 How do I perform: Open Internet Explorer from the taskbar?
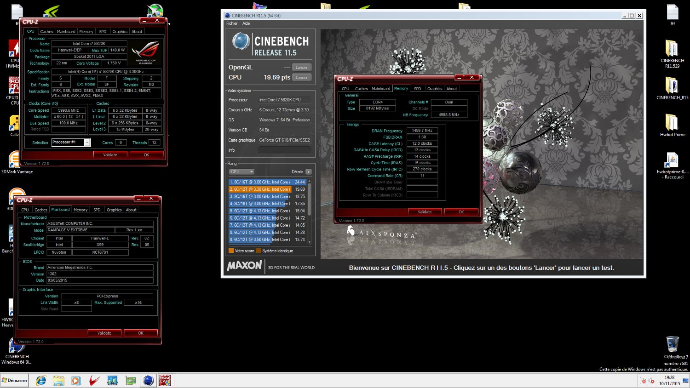click(x=41, y=381)
